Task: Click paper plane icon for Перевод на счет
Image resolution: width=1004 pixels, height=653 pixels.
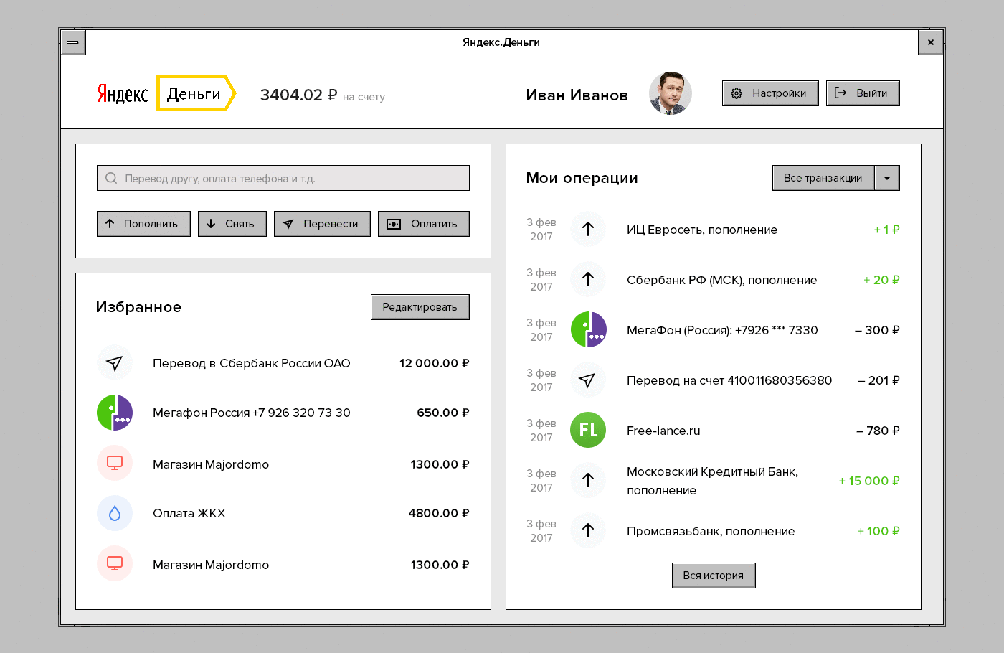Action: [x=588, y=380]
